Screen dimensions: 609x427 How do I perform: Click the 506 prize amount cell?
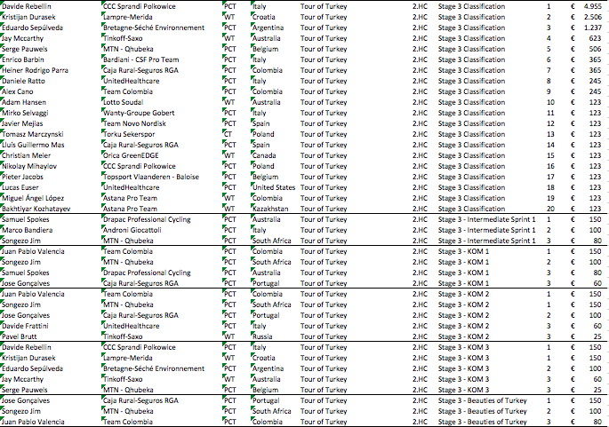[x=595, y=49]
